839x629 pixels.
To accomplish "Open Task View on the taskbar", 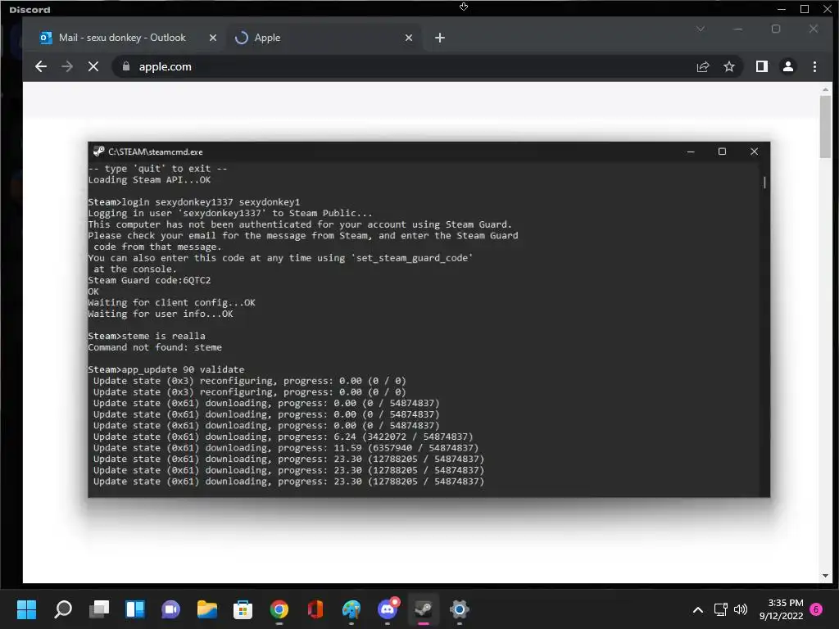I will click(99, 609).
